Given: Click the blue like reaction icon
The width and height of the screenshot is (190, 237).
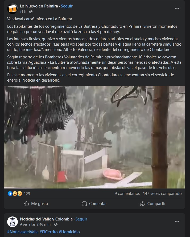Looking at the screenshot, I should point(10,194).
